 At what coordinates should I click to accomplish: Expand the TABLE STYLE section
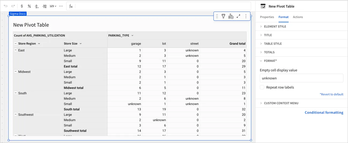(302, 44)
